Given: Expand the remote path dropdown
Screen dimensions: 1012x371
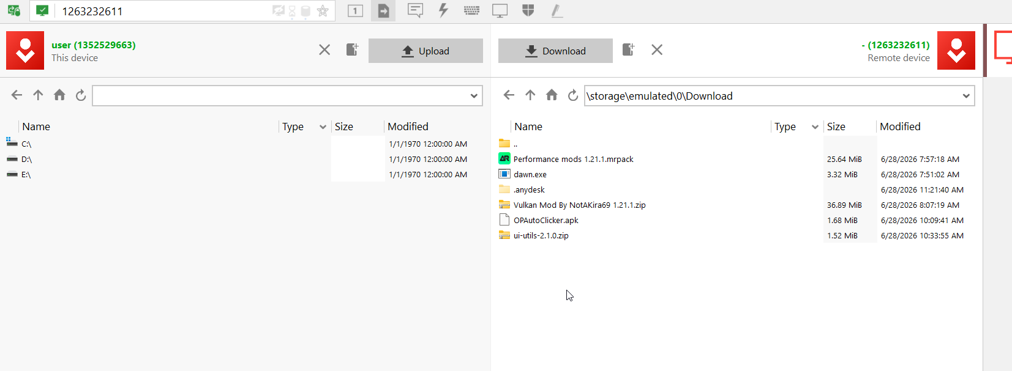Looking at the screenshot, I should 966,96.
